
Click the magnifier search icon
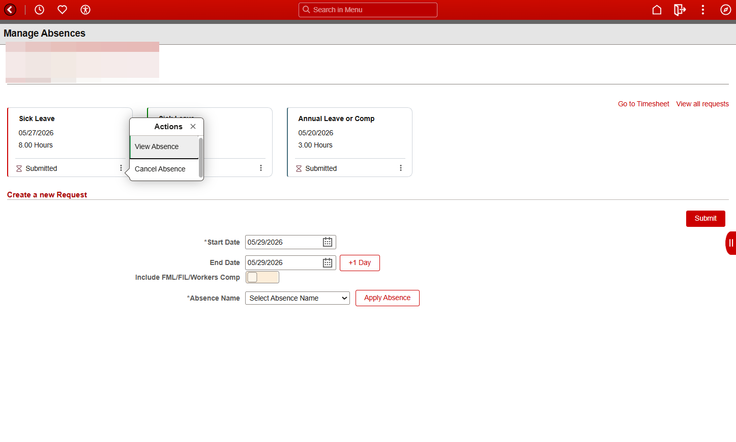tap(306, 10)
